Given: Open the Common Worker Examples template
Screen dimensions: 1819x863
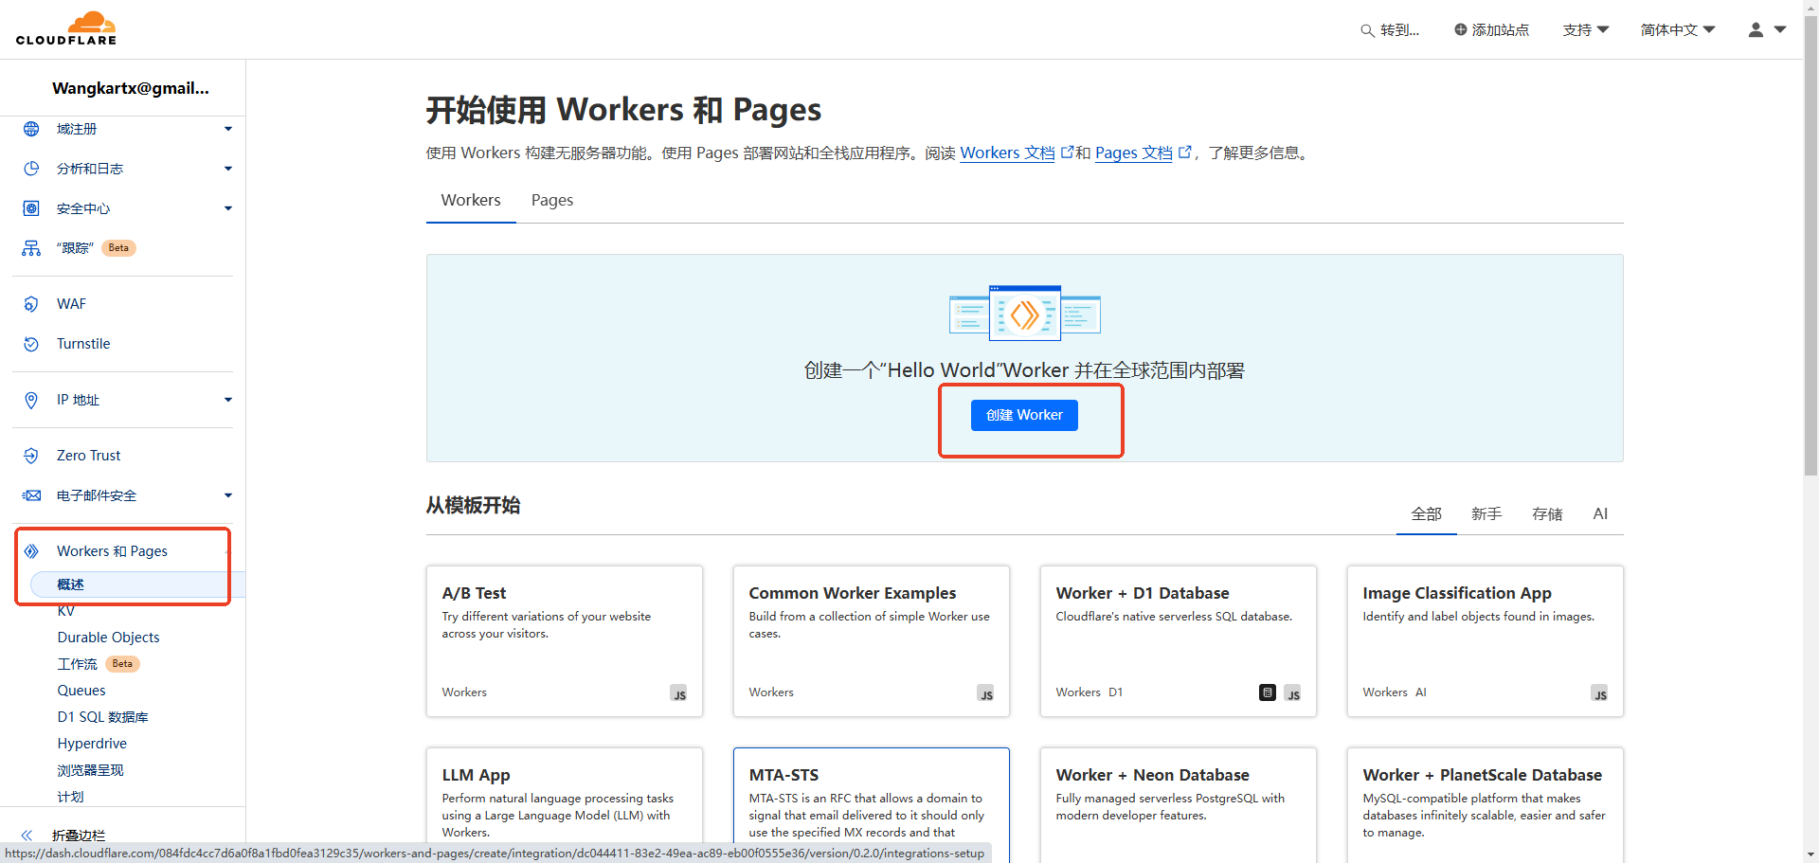Looking at the screenshot, I should click(x=872, y=641).
